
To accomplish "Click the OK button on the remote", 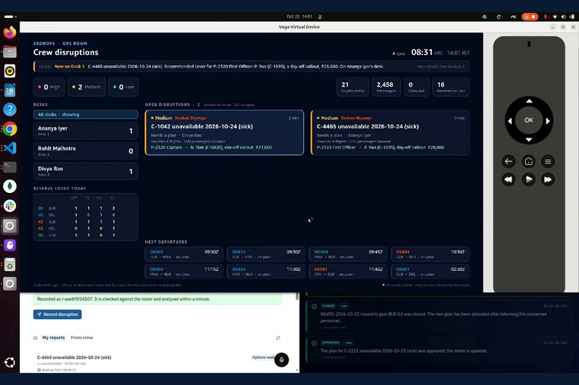I will (529, 120).
